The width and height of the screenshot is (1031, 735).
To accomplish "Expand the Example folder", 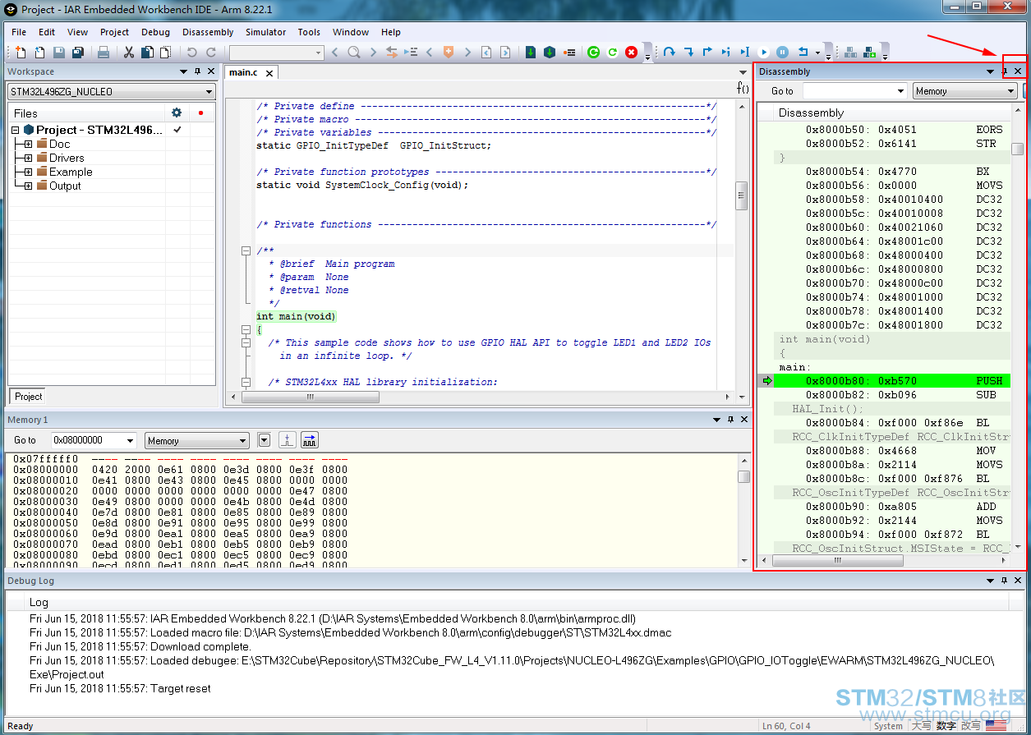I will click(28, 172).
